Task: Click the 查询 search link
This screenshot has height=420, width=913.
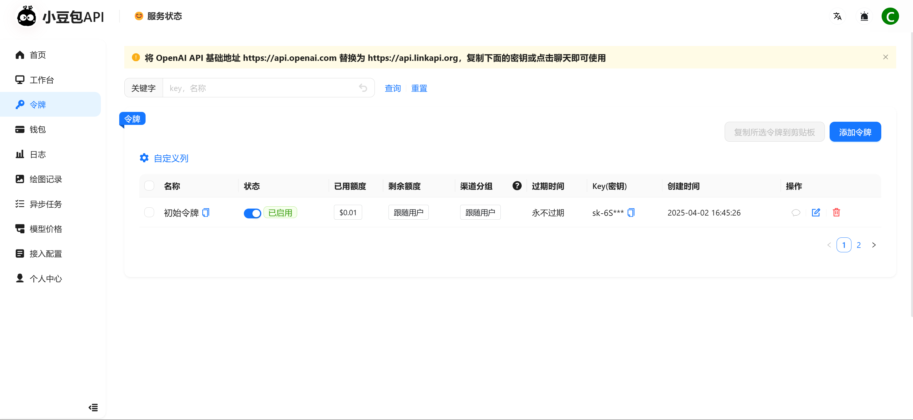Action: point(393,88)
